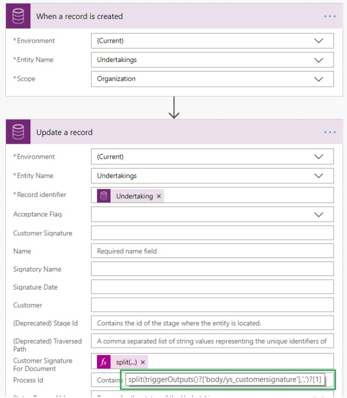Click the Signatory Name input field

[x=212, y=269]
